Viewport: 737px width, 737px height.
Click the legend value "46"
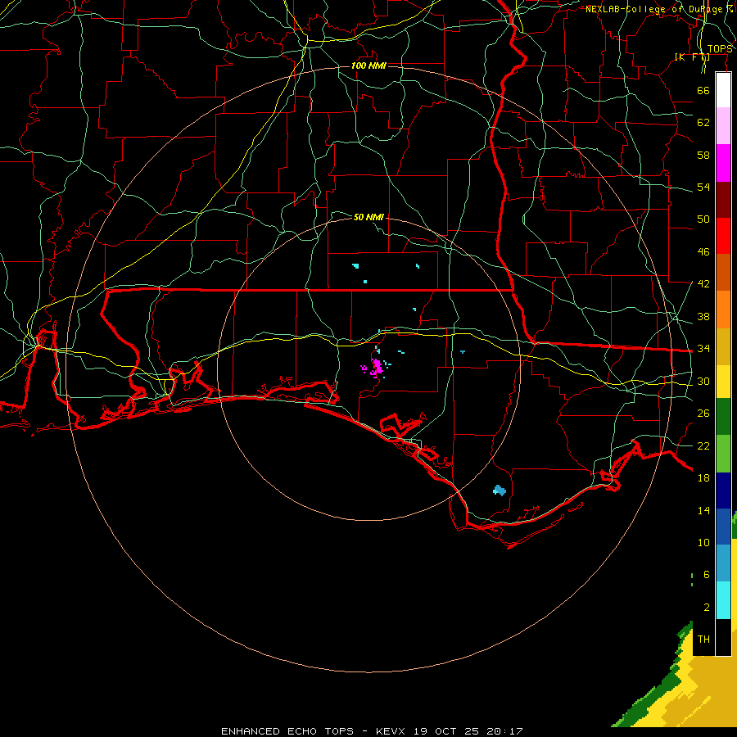703,251
